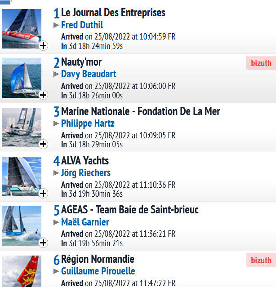Click the bizuth tag on Nauty'mor row
The width and height of the screenshot is (276, 287).
click(261, 63)
